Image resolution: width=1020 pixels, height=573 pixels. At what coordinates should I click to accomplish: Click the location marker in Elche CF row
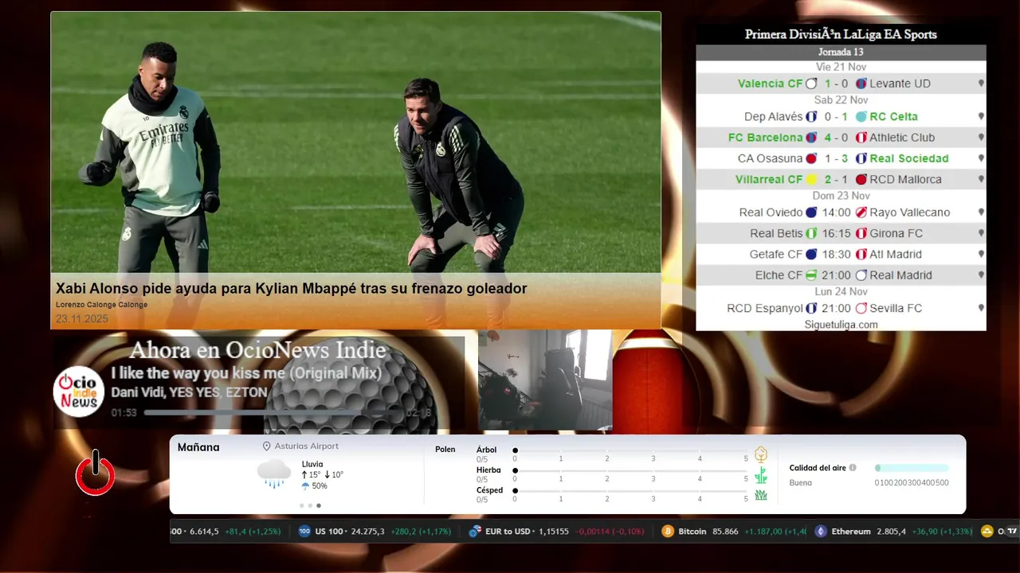(981, 275)
